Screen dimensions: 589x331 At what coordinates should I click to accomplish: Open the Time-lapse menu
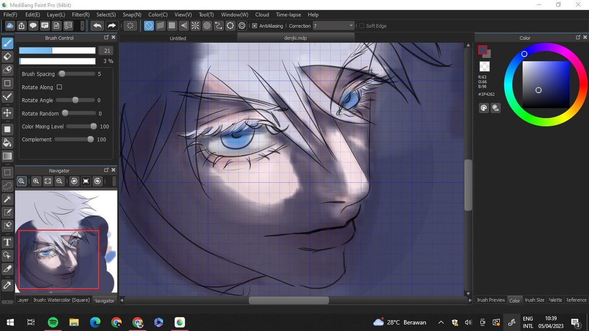pyautogui.click(x=289, y=15)
